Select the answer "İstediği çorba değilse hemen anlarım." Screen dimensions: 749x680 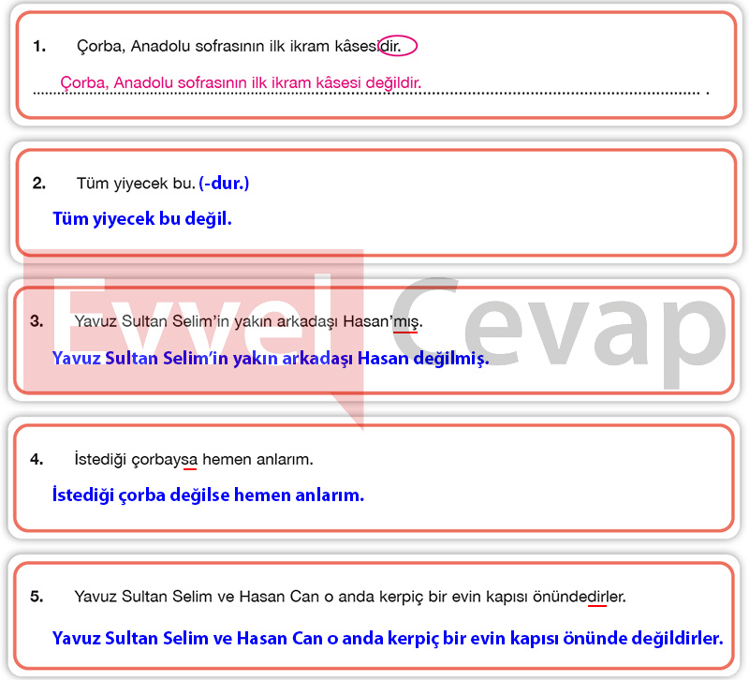click(x=208, y=495)
